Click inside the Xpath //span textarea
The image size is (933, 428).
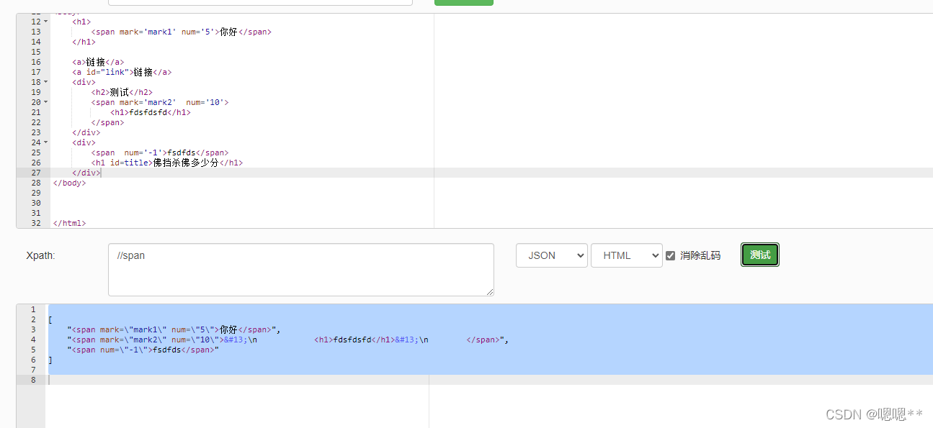click(301, 270)
